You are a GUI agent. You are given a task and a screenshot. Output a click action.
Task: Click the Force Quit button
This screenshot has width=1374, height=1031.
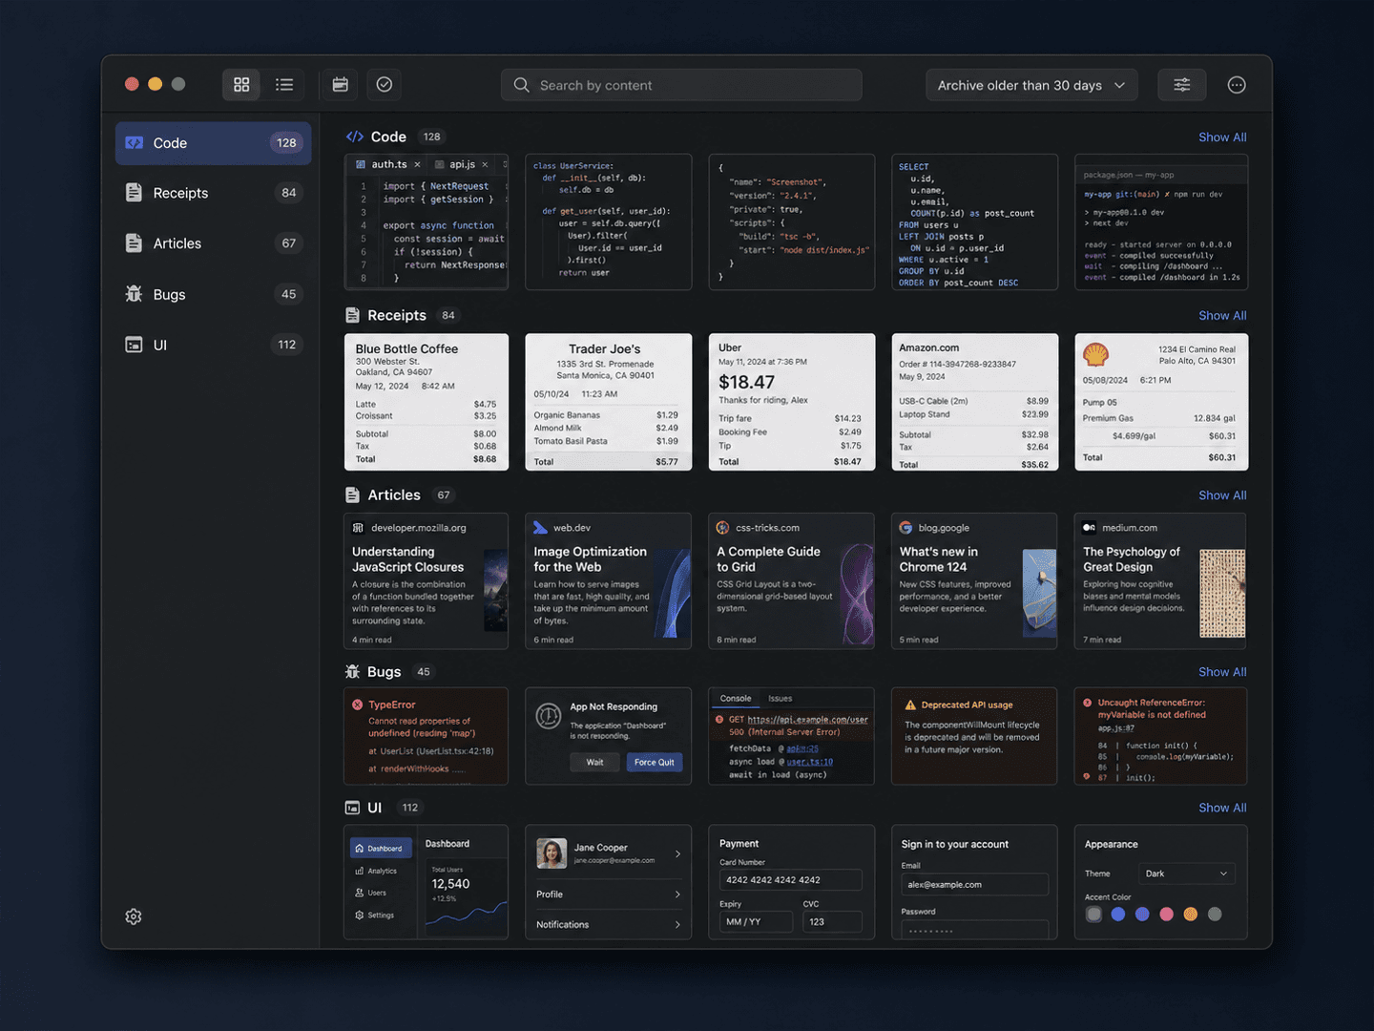pyautogui.click(x=654, y=762)
